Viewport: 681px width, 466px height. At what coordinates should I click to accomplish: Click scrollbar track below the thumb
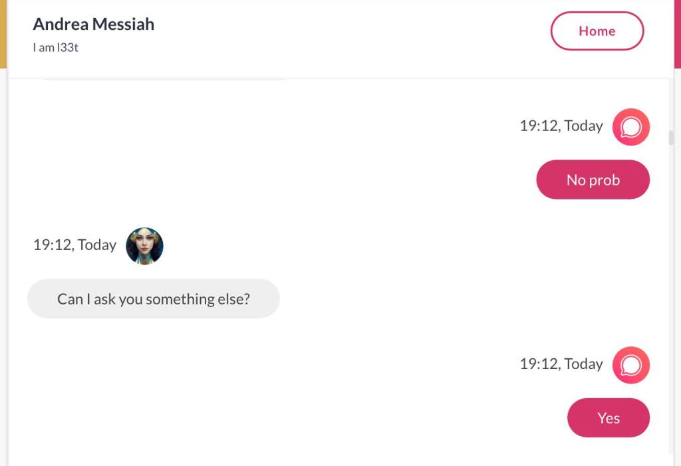671,299
